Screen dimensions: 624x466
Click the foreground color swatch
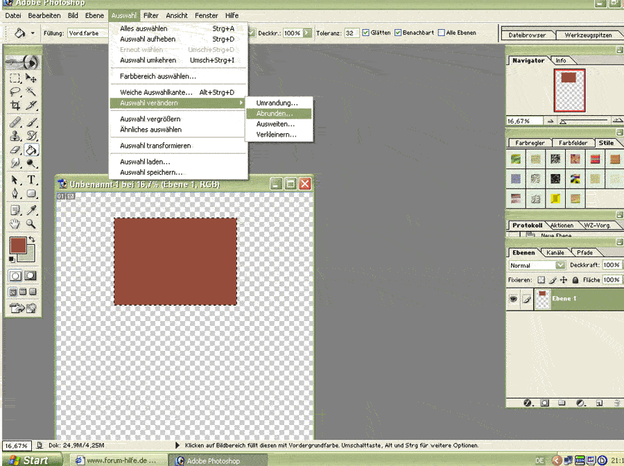[17, 245]
